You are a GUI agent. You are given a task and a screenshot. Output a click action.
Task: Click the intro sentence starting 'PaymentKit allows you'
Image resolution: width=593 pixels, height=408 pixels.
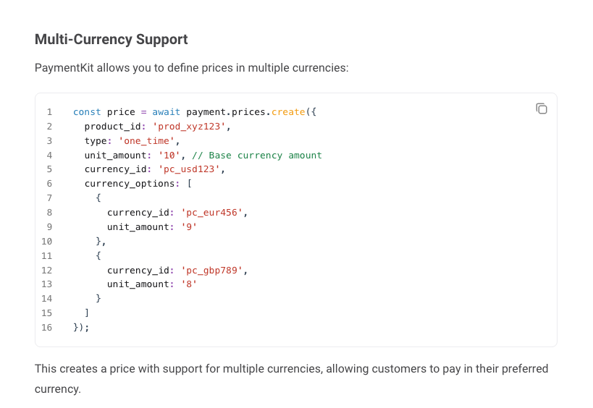click(x=191, y=68)
